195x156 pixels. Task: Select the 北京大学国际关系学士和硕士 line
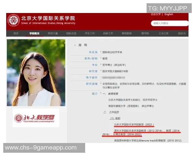pyautogui.click(x=133, y=100)
